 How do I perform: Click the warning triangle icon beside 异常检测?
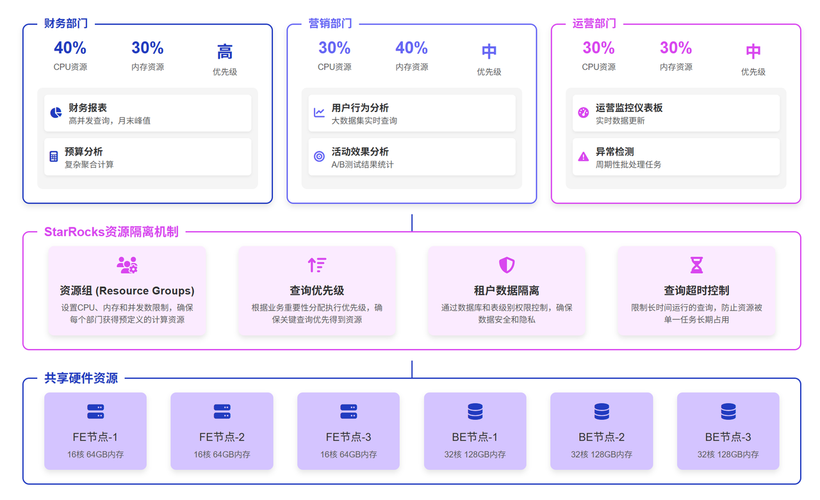point(583,157)
